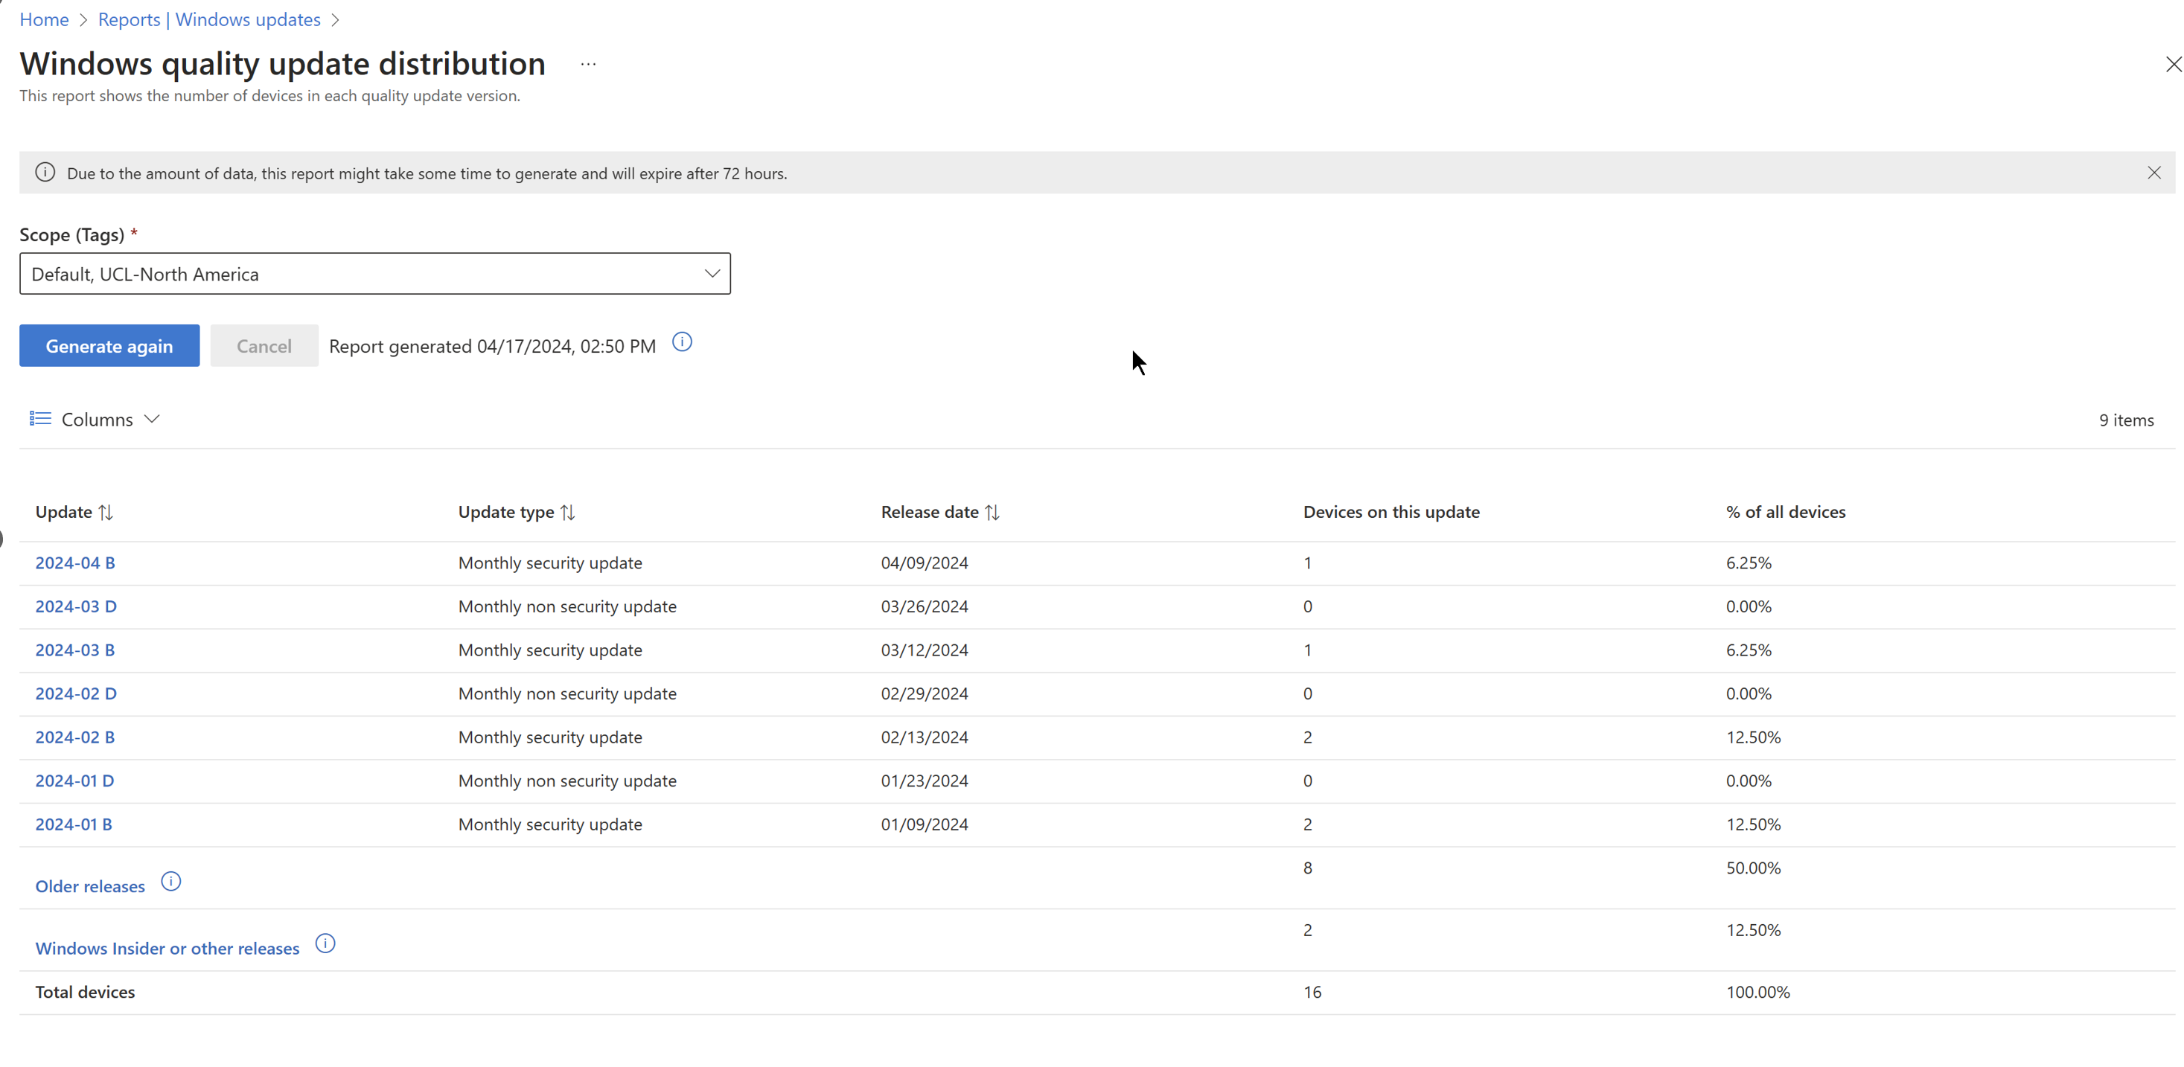Screen dimensions: 2184x1067
Task: Click Windows Insider or other releases link
Action: (167, 949)
